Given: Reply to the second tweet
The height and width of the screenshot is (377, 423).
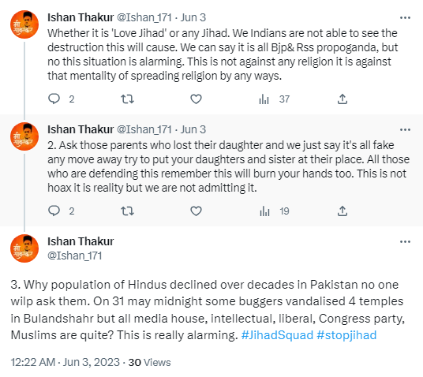Looking at the screenshot, I should pyautogui.click(x=54, y=211).
